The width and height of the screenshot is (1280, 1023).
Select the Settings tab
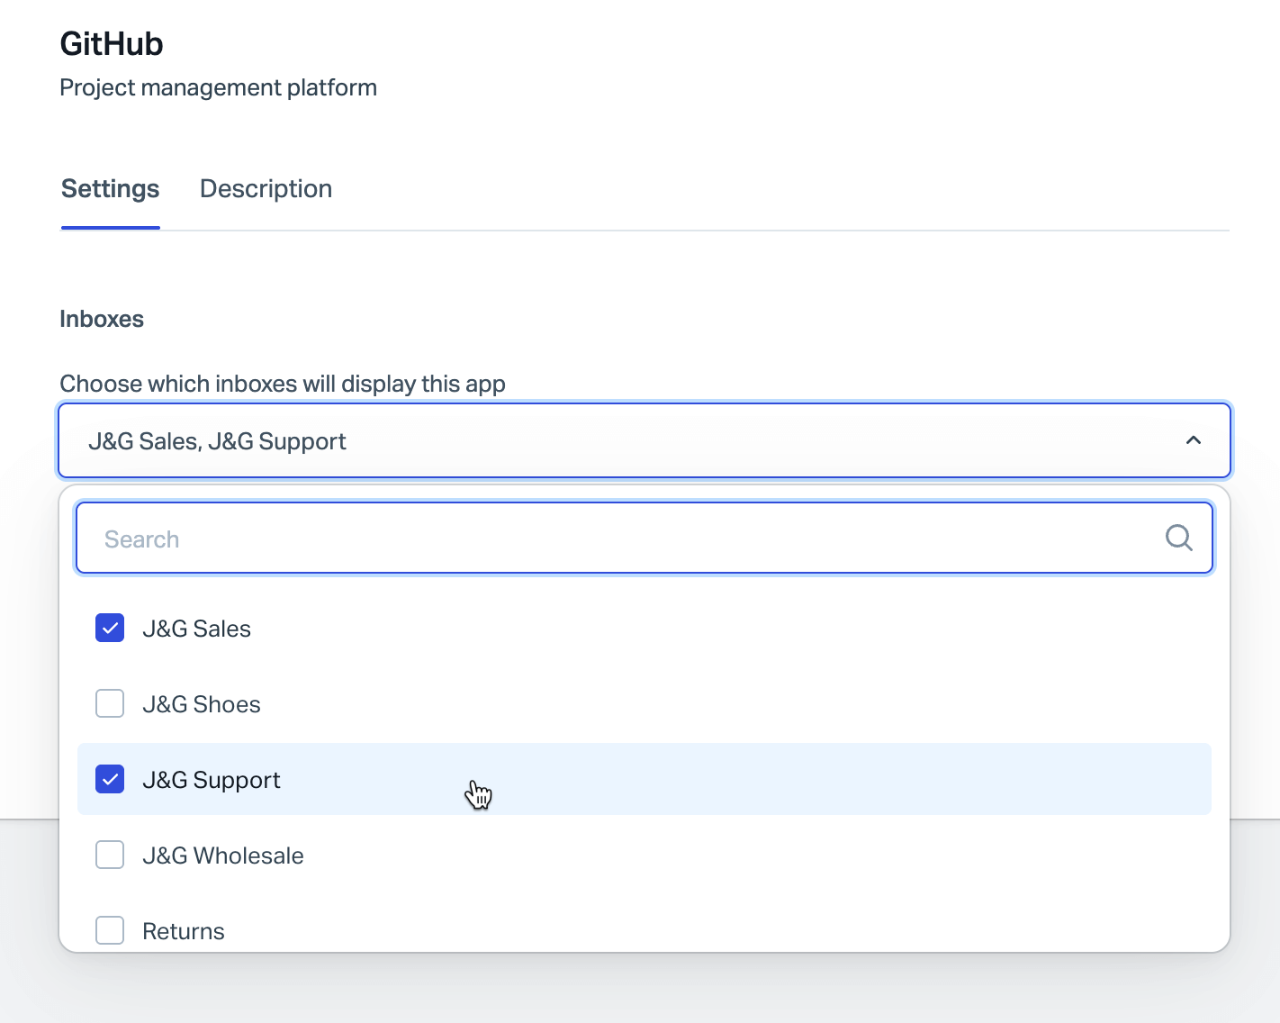[110, 189]
